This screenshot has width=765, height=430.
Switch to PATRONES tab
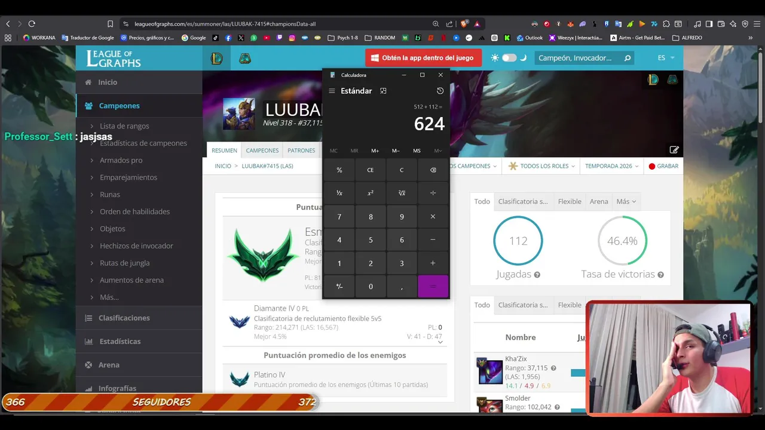301,150
